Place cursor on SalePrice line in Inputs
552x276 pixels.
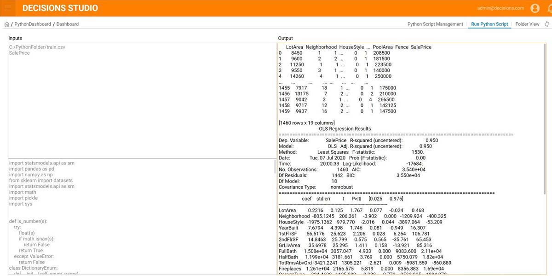19,53
